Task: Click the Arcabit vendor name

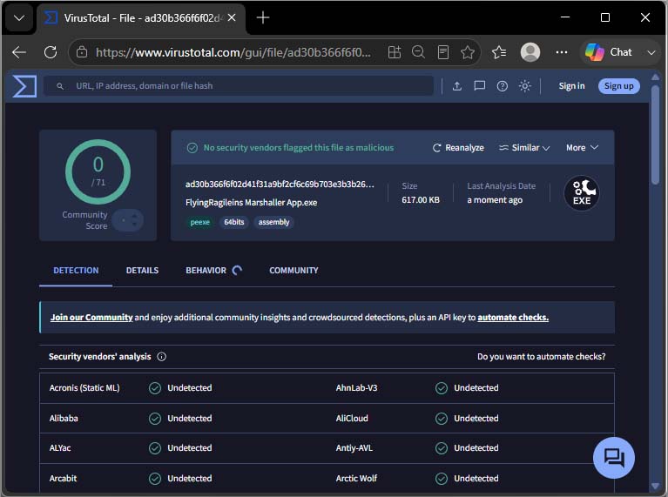Action: pyautogui.click(x=63, y=478)
